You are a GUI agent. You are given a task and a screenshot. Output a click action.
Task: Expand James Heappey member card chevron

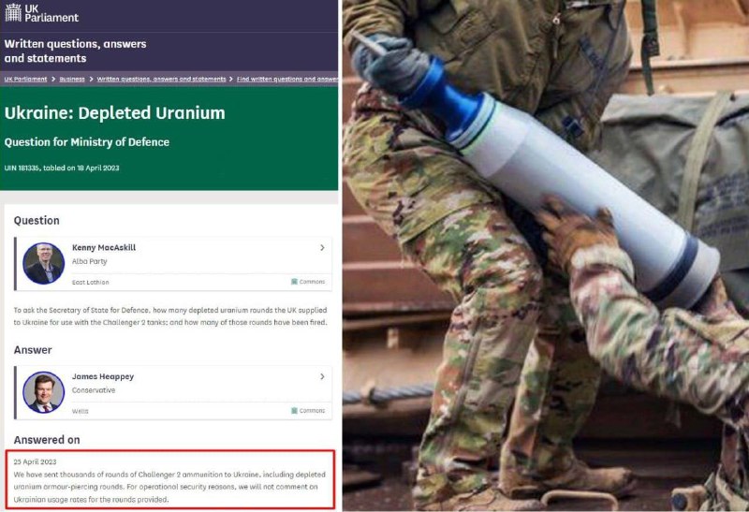(x=322, y=376)
